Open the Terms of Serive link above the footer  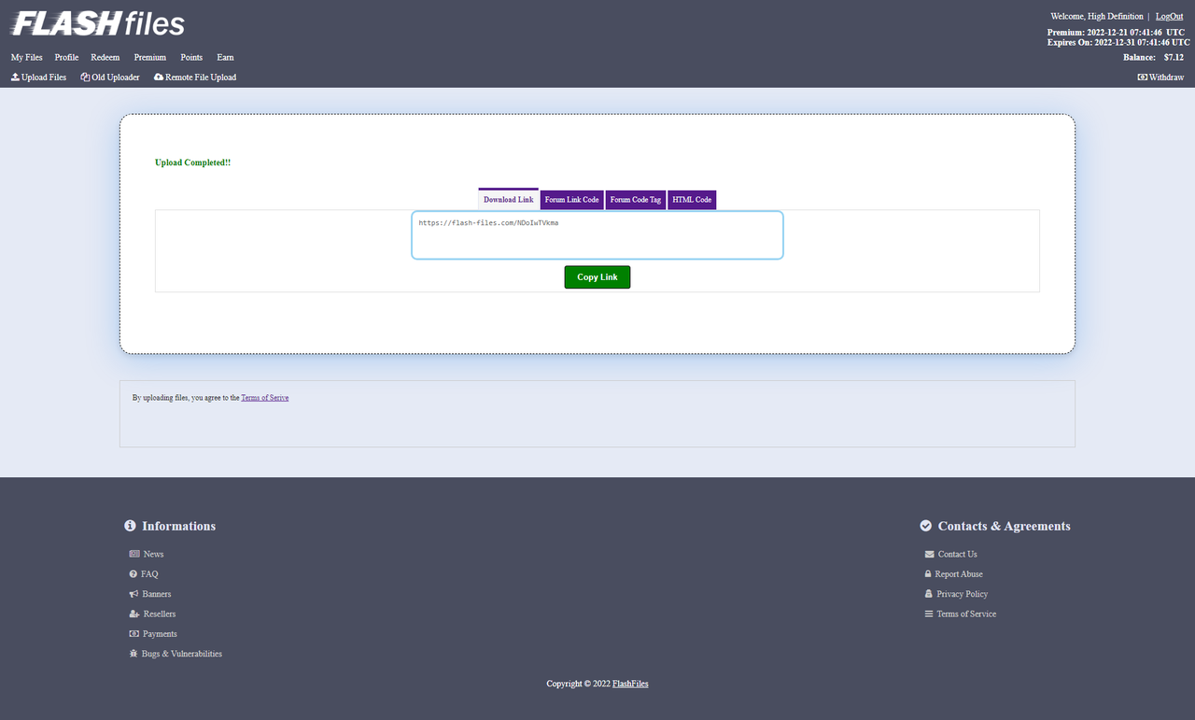pos(264,397)
